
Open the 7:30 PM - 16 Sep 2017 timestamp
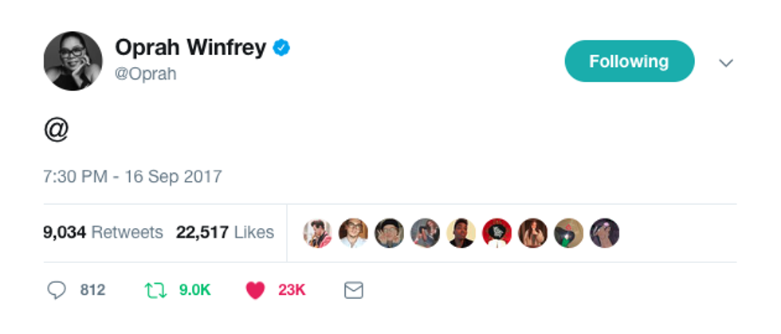(x=132, y=176)
